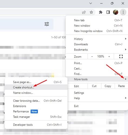Open Extensions from More tools submenu

[36, 106]
